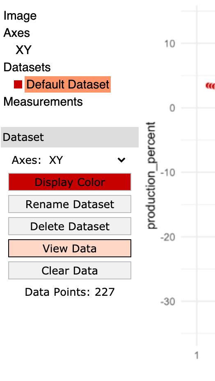This screenshot has width=215, height=381.
Task: Select the Image tree item
Action: click(x=20, y=16)
